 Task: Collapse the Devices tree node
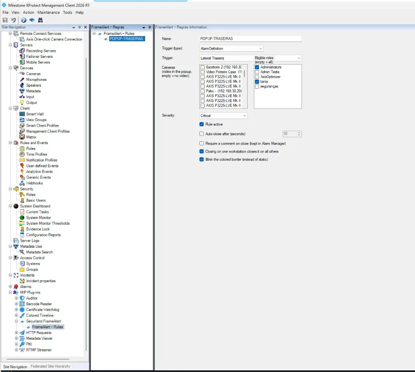coord(10,68)
